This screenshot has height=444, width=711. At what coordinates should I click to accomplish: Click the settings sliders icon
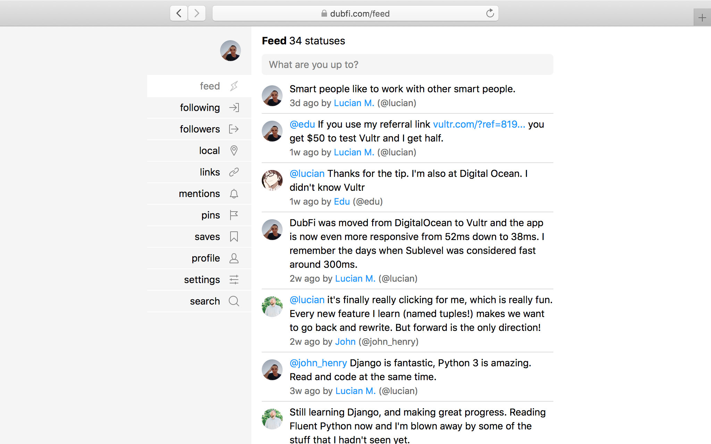[234, 280]
